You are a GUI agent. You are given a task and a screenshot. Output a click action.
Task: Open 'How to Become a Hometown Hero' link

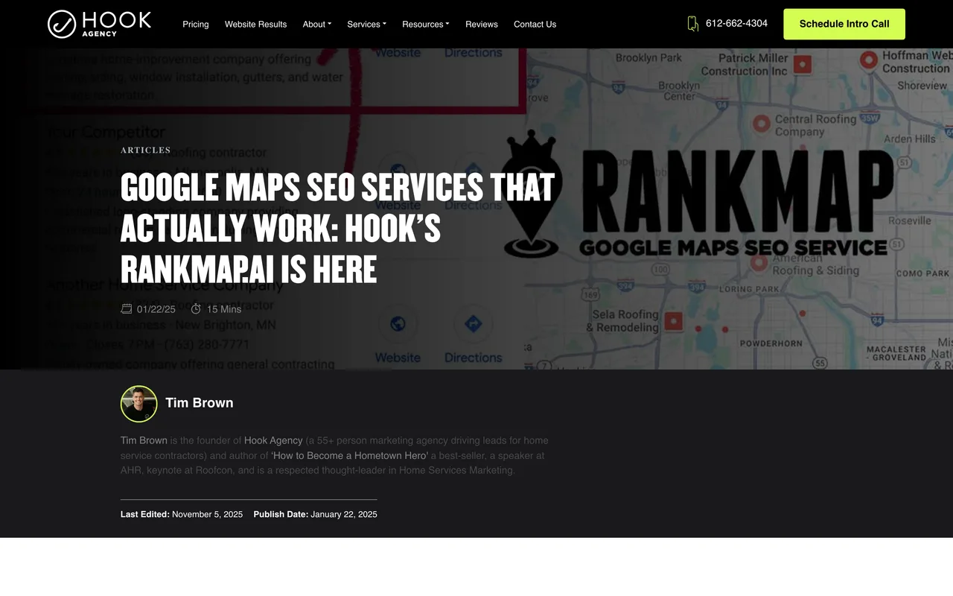(349, 455)
